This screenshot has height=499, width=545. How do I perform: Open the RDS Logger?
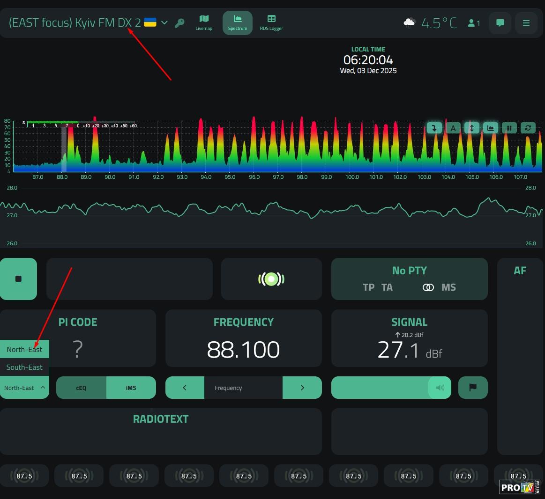(x=271, y=22)
